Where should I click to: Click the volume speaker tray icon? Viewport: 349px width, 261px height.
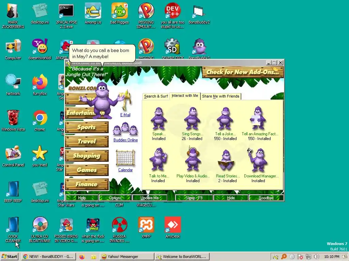tap(316, 257)
